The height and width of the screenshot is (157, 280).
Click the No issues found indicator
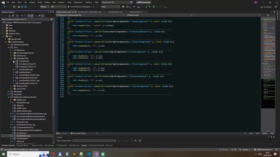click(x=78, y=133)
